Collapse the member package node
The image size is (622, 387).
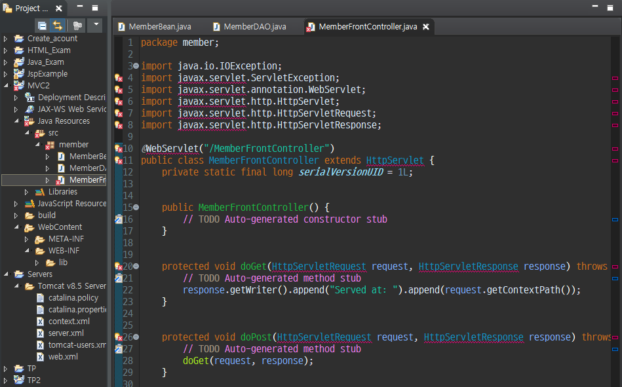click(37, 144)
